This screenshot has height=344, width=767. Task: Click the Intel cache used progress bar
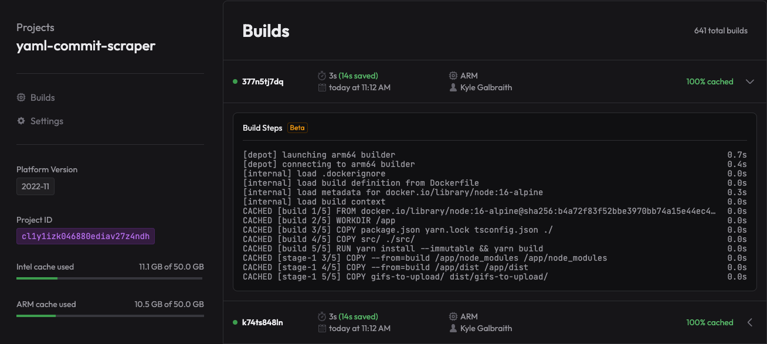coord(110,278)
